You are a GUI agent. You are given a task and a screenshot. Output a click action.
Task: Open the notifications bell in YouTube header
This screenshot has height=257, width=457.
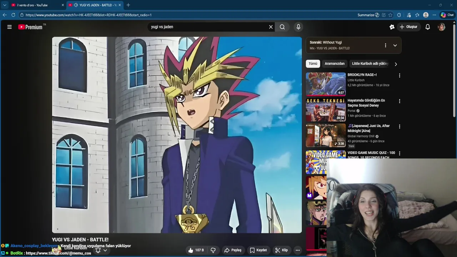428,27
